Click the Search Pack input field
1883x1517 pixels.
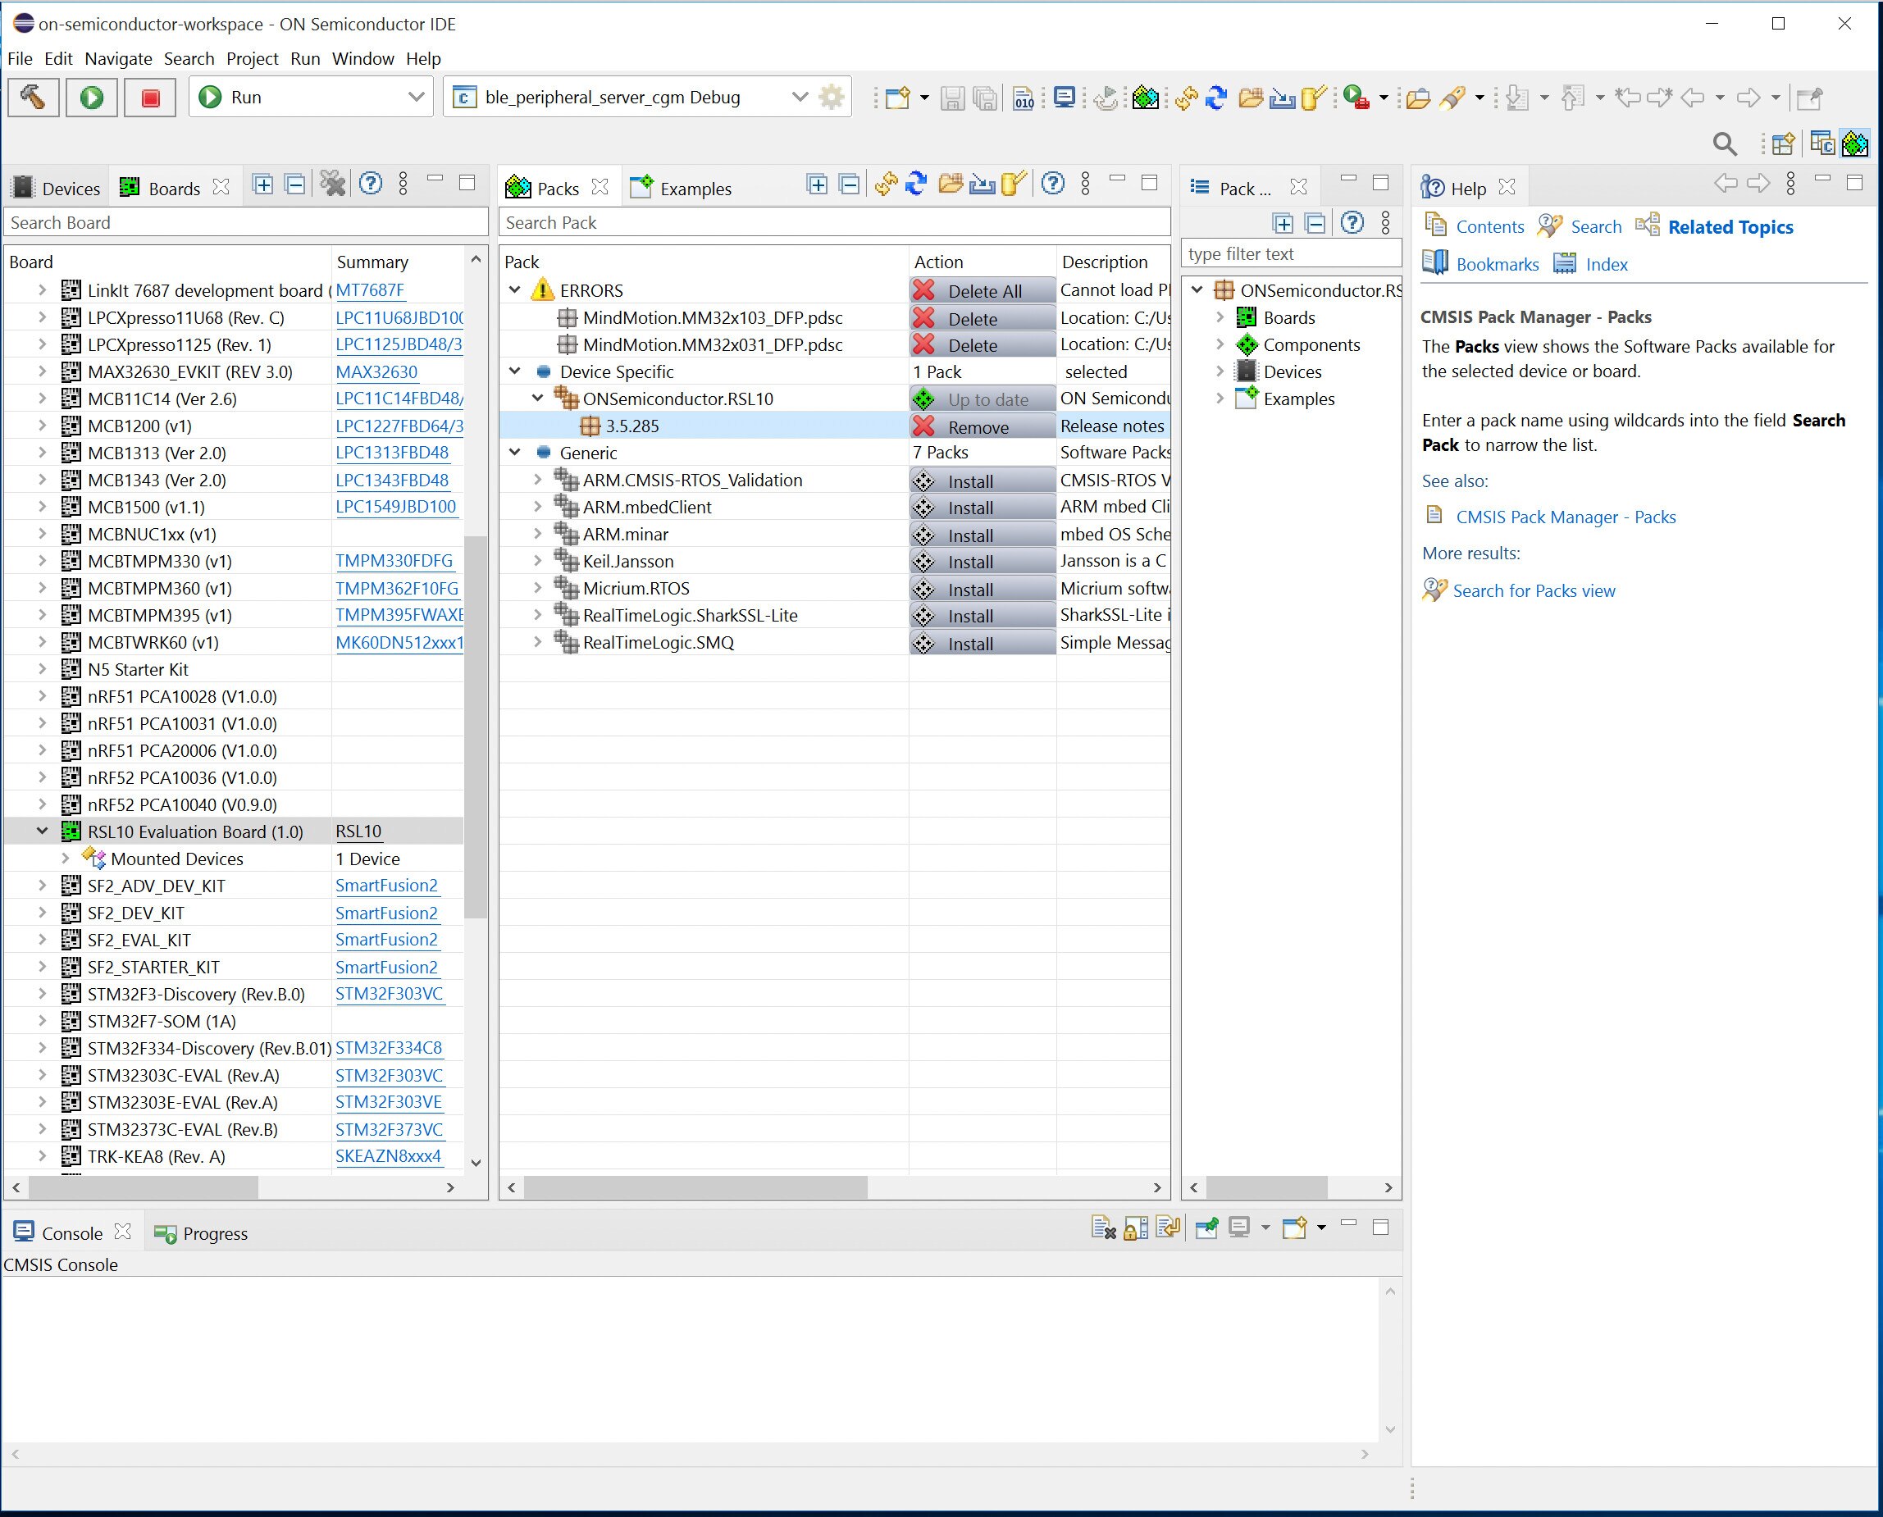[834, 223]
